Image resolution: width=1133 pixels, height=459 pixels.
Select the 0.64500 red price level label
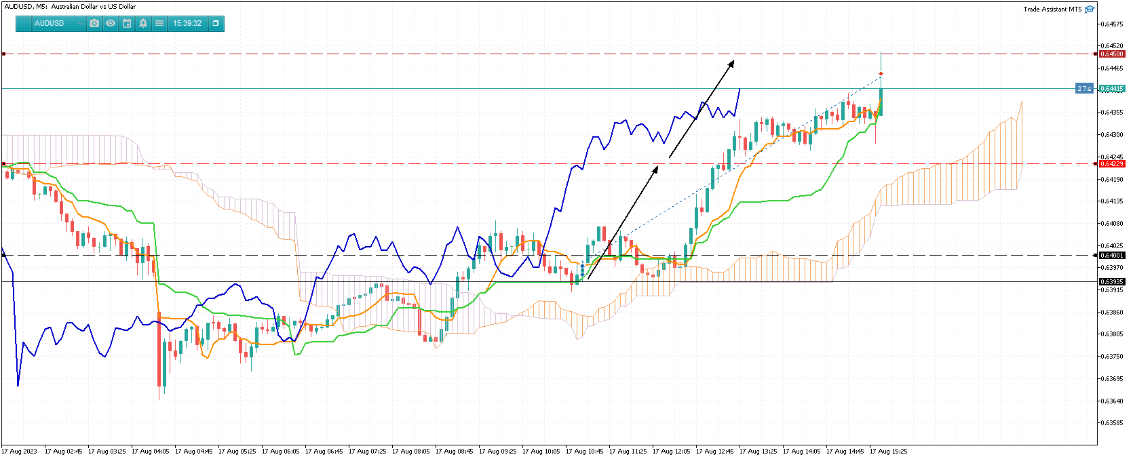click(x=1111, y=54)
